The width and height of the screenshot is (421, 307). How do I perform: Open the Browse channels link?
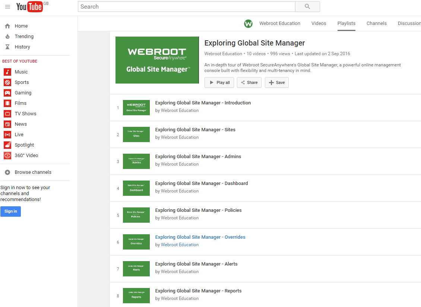[33, 172]
